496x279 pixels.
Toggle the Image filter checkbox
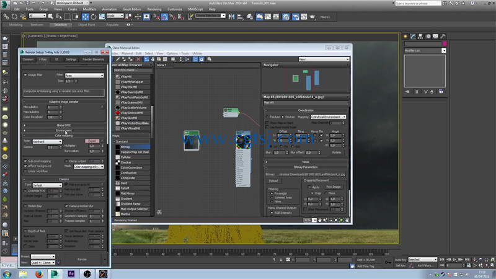[x=25, y=75]
